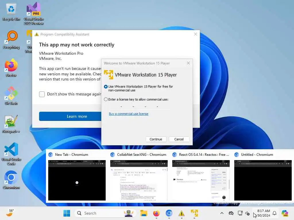The height and width of the screenshot is (220, 294).
Task: Close the Program Compatibility Assistant window
Action: point(195,34)
